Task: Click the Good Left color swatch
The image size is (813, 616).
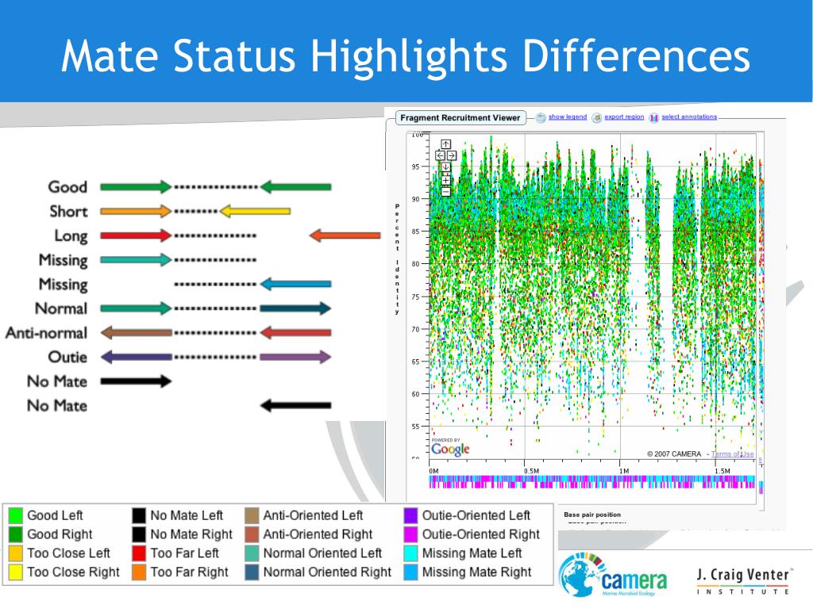Action: click(x=16, y=515)
